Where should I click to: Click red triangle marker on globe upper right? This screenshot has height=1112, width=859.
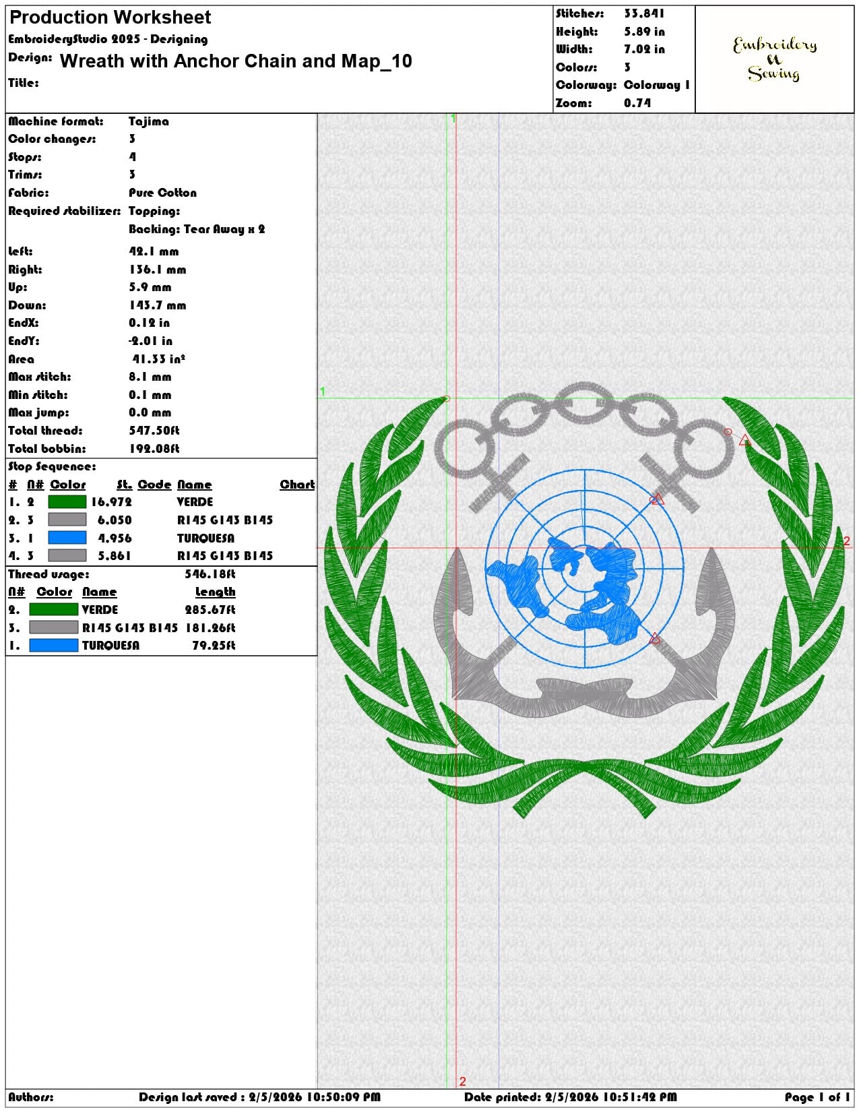(659, 499)
